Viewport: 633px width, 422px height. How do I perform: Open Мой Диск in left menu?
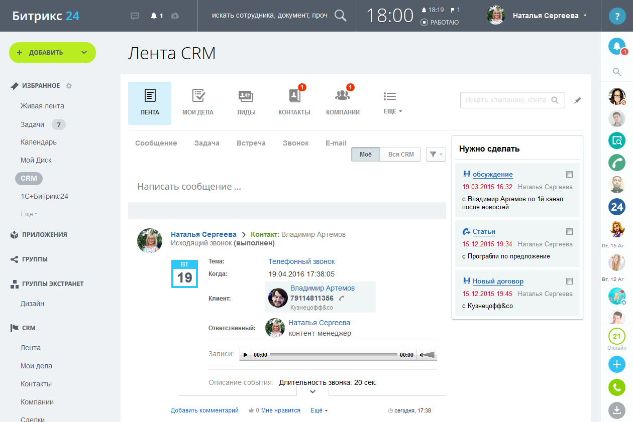[x=36, y=161]
